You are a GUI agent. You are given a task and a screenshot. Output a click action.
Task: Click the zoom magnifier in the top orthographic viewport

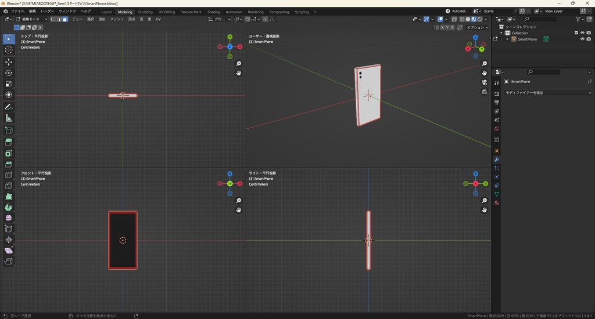click(x=239, y=64)
